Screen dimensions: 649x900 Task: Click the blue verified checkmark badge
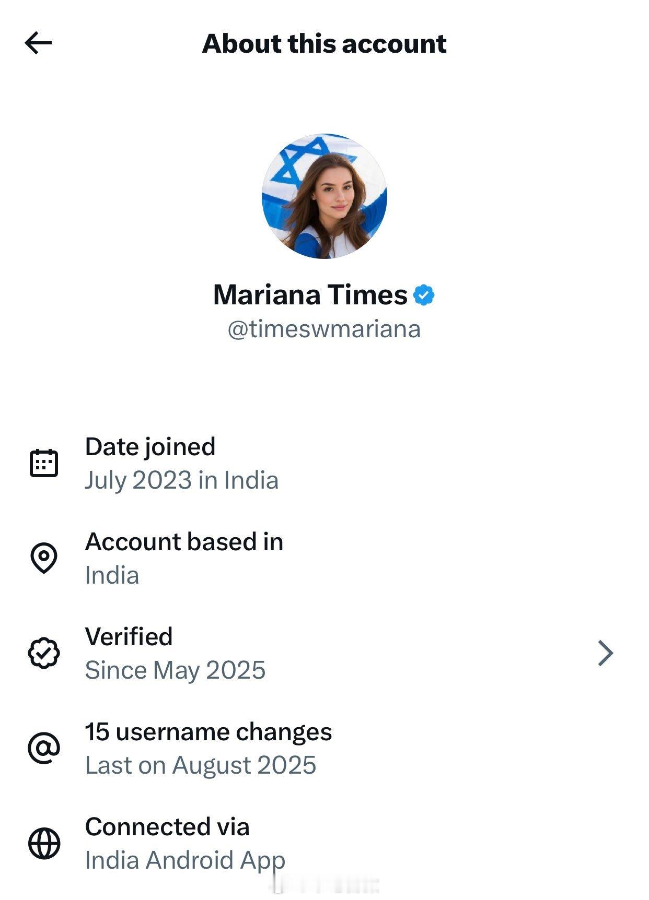(424, 295)
